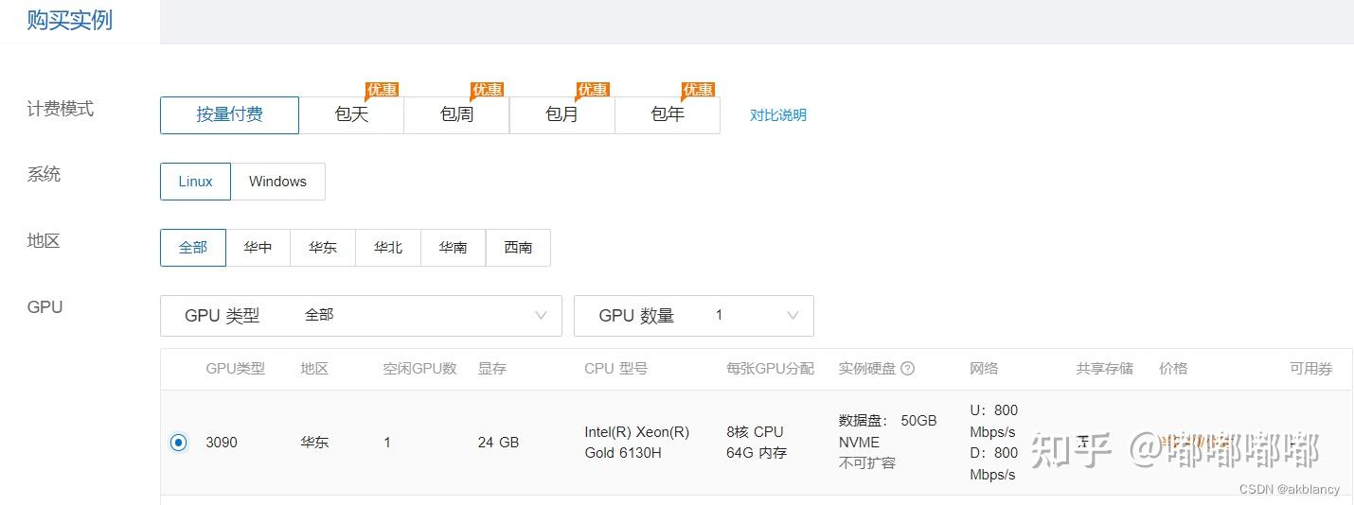Screen dimensions: 1354x505
Task: Pick the 包年 billing option
Action: [668, 115]
